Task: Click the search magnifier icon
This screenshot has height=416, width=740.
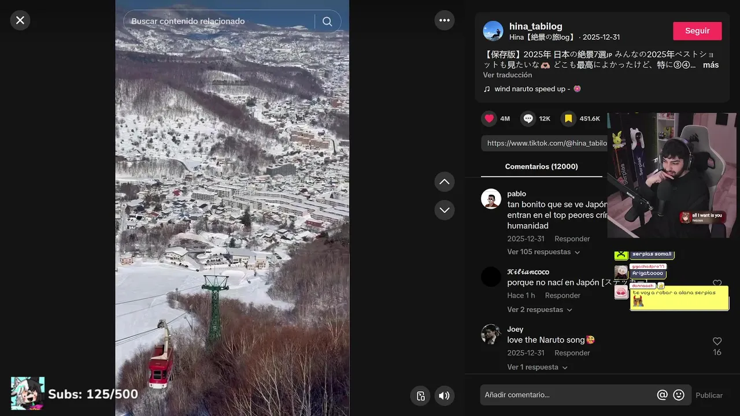Action: [x=327, y=21]
